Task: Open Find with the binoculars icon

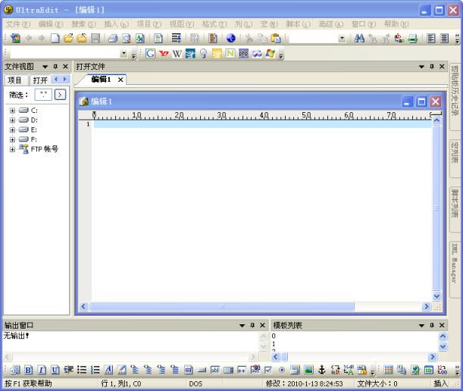Action: (x=359, y=39)
